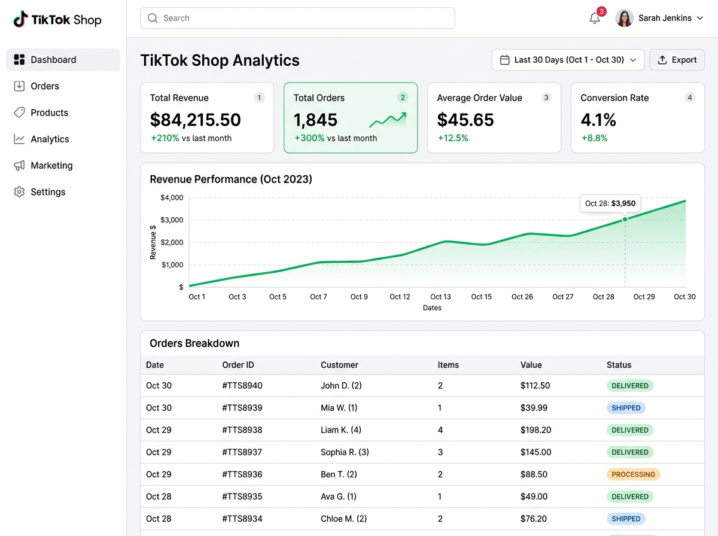The height and width of the screenshot is (536, 718).
Task: Navigate to Analytics in sidebar
Action: (x=63, y=139)
